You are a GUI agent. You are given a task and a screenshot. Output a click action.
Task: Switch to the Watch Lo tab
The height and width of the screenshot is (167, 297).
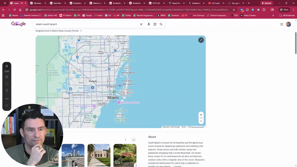(x=97, y=3)
